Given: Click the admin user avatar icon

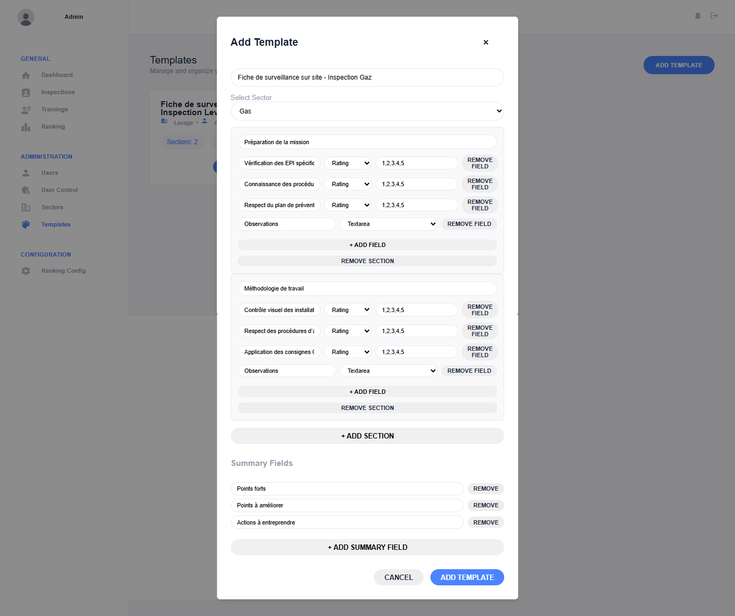Looking at the screenshot, I should pos(26,17).
